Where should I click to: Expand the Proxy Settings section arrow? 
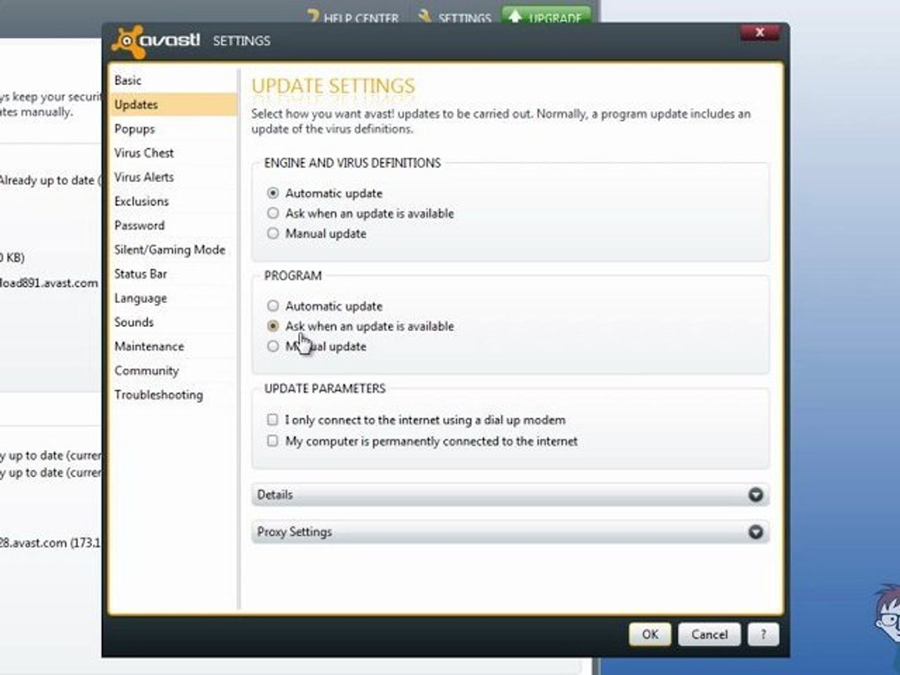pyautogui.click(x=756, y=532)
